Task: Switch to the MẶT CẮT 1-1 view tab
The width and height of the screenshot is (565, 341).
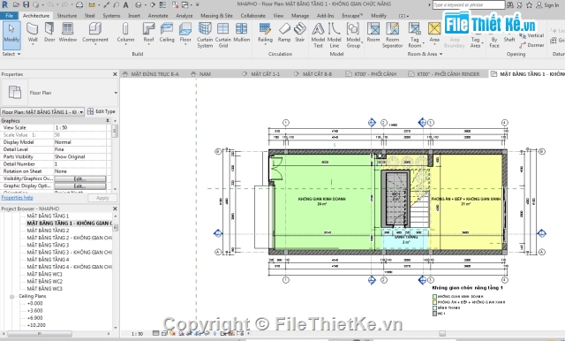Action: [265, 74]
